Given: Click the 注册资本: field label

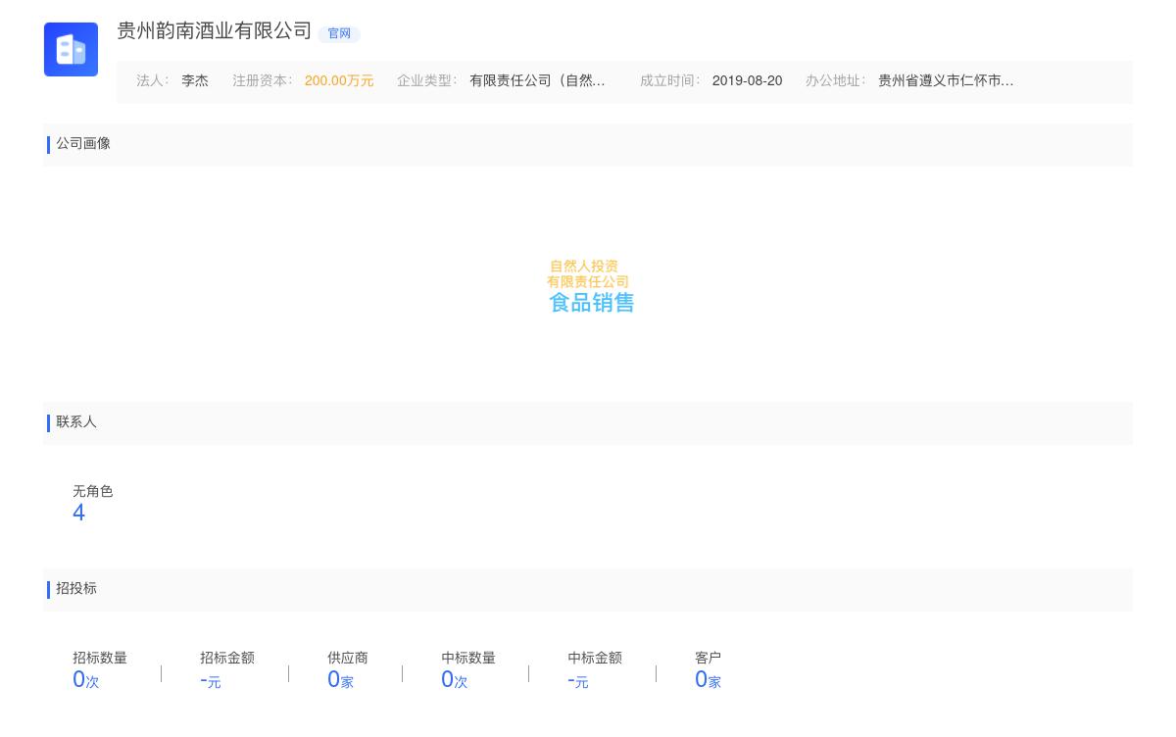Looking at the screenshot, I should (x=263, y=81).
